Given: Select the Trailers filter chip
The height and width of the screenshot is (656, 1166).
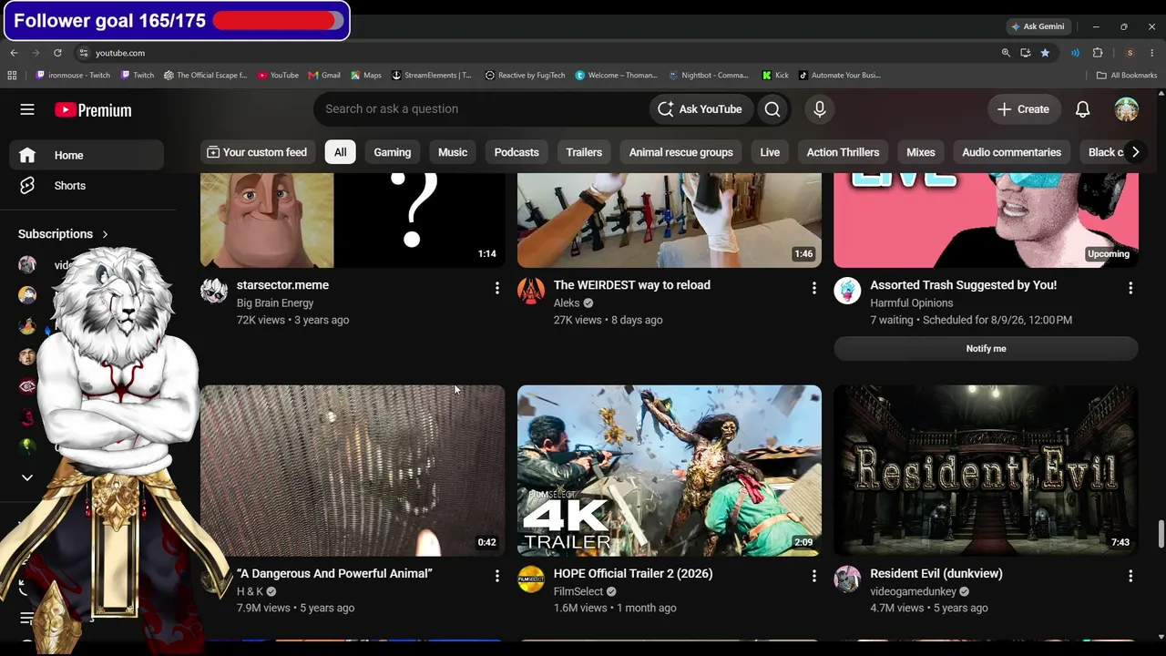Looking at the screenshot, I should (x=584, y=152).
